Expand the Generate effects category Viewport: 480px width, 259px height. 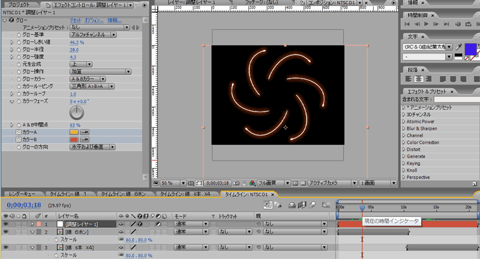pyautogui.click(x=404, y=156)
